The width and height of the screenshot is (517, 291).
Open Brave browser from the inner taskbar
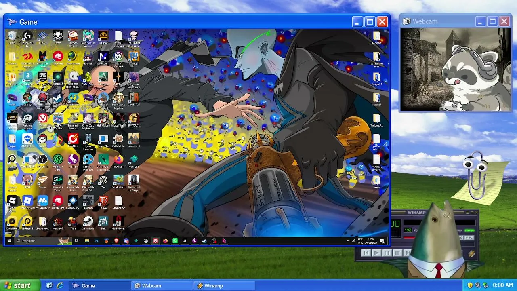116,241
